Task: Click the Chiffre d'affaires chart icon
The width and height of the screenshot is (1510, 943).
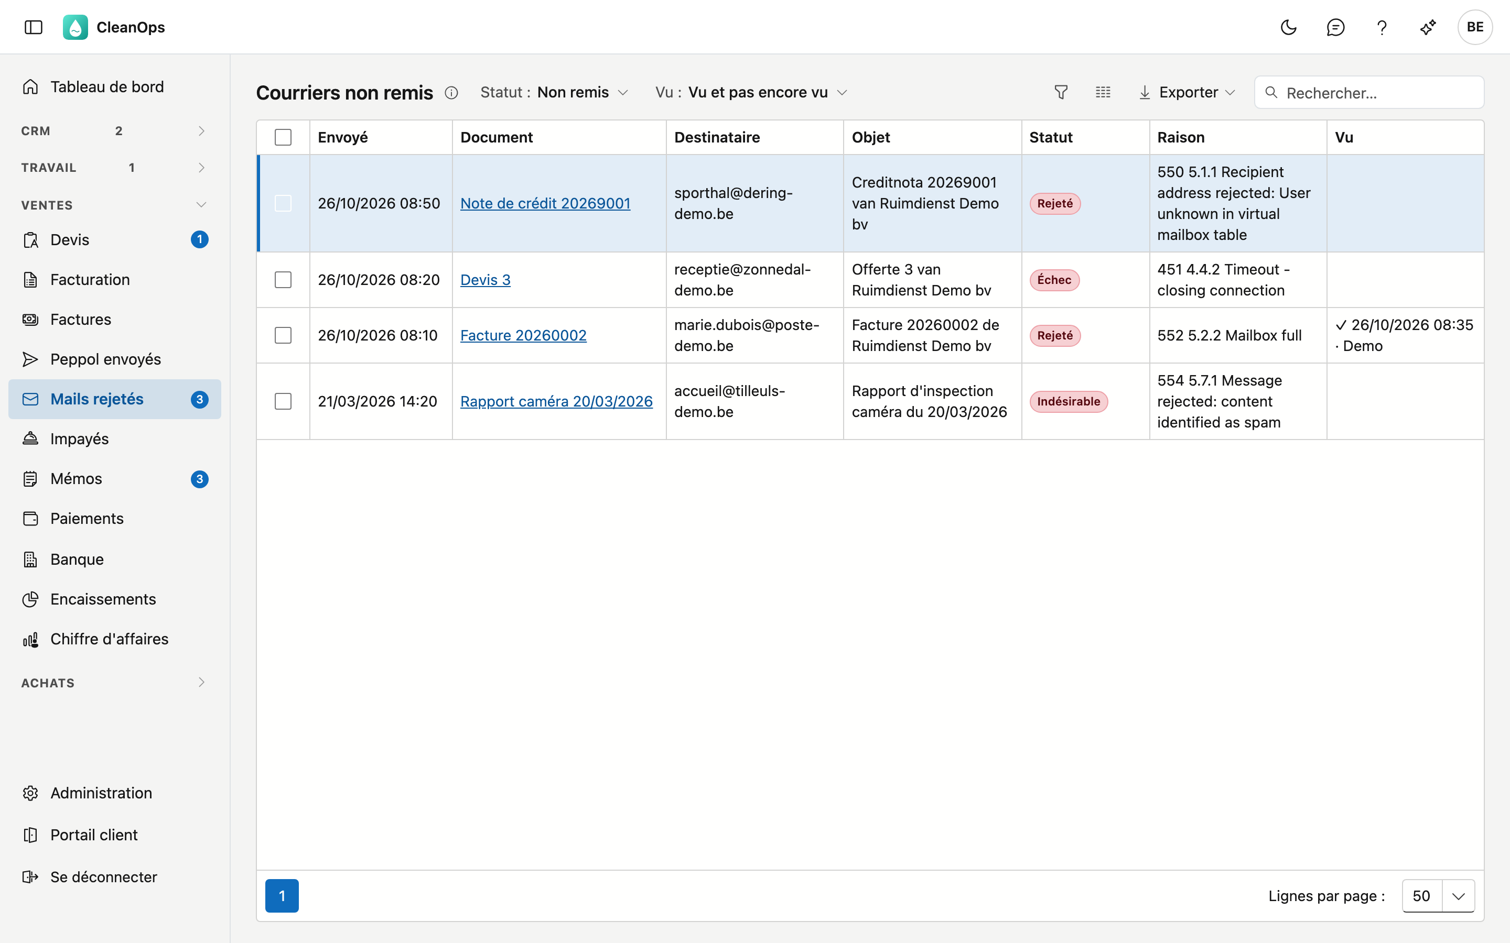Action: (30, 639)
